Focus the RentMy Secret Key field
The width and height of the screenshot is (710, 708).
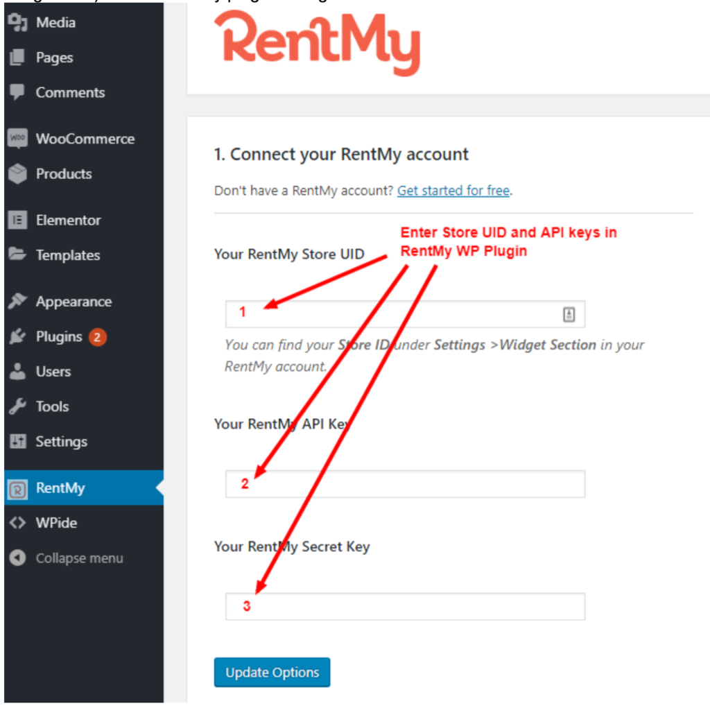point(405,606)
